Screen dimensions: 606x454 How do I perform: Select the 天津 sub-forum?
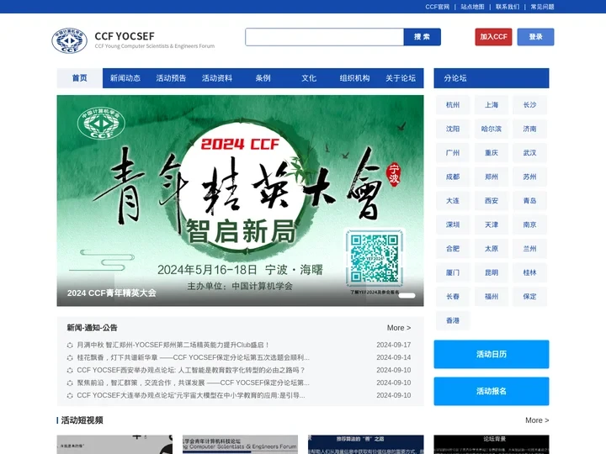click(x=492, y=224)
